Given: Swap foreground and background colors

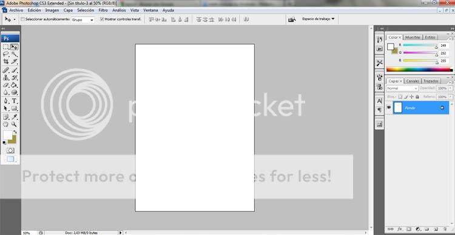Looking at the screenshot, I should [15, 132].
